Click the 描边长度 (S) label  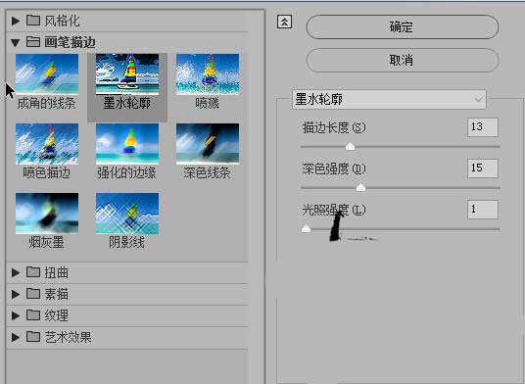(334, 127)
